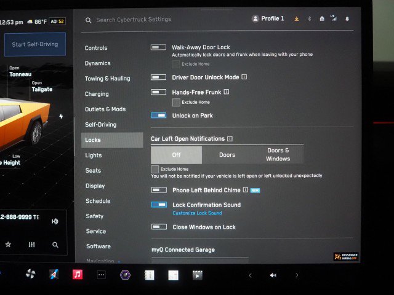Toggle Driver Door Unlock Mode switch
Screen dimensions: 394x295
tap(158, 77)
